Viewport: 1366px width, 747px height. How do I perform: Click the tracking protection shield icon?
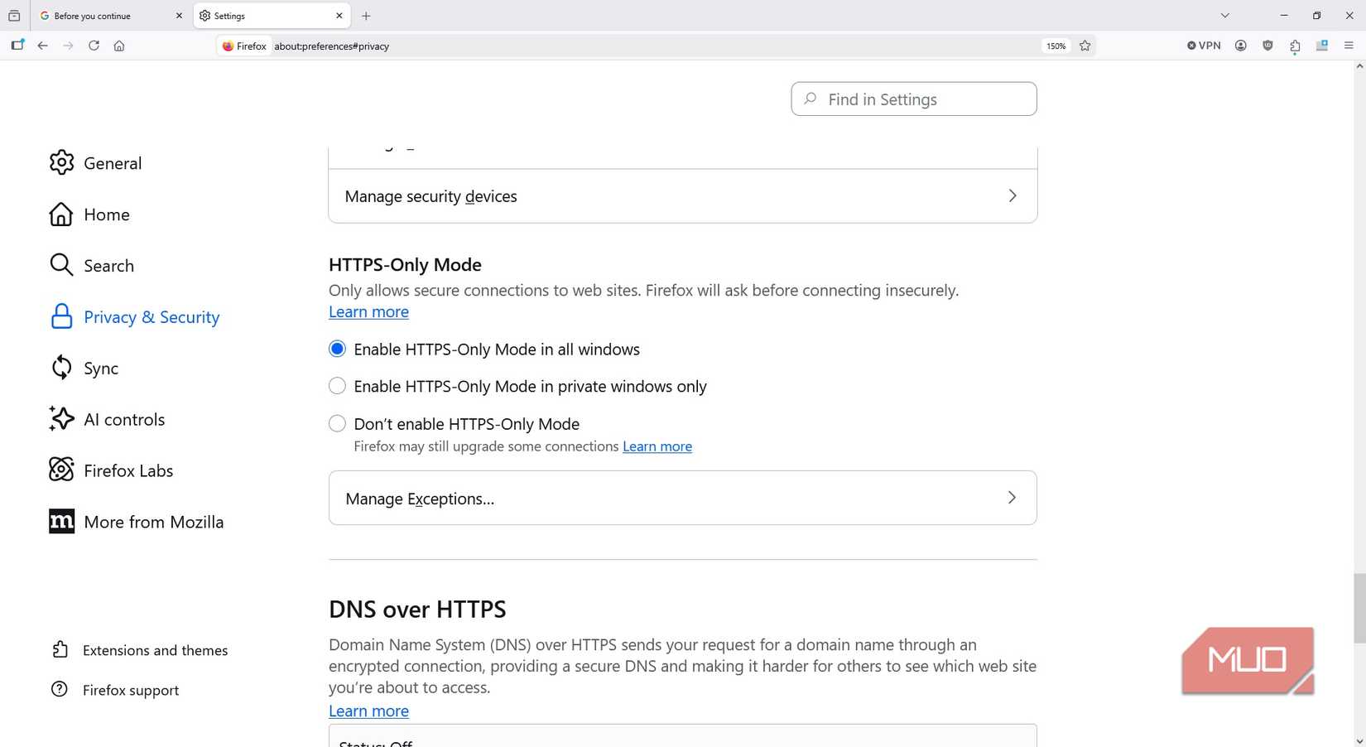click(x=1267, y=46)
